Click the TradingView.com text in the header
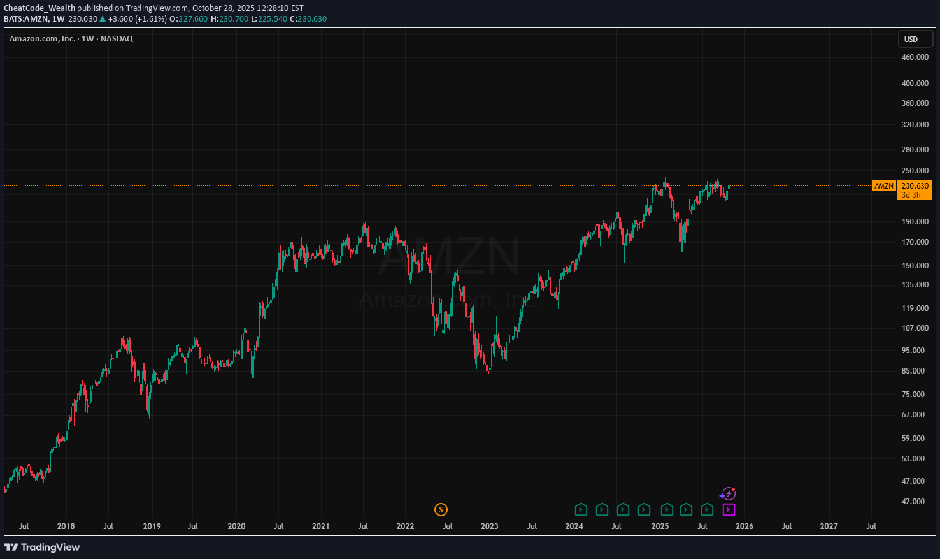Screen dimensions: 940x559 (157, 8)
